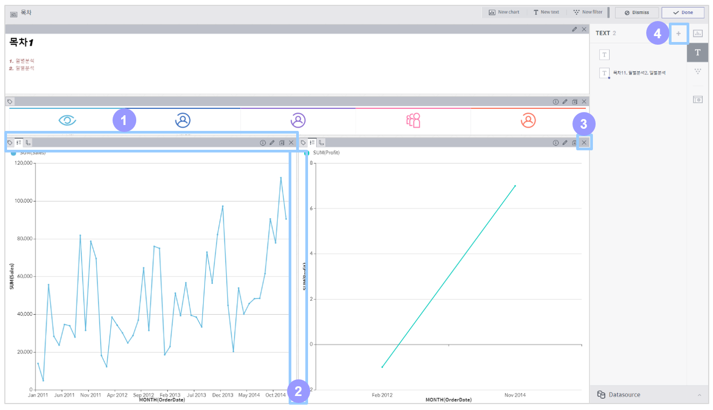Viewport: 713px width, 410px height.
Task: Show info for SUM(Profit) chart
Action: point(556,143)
